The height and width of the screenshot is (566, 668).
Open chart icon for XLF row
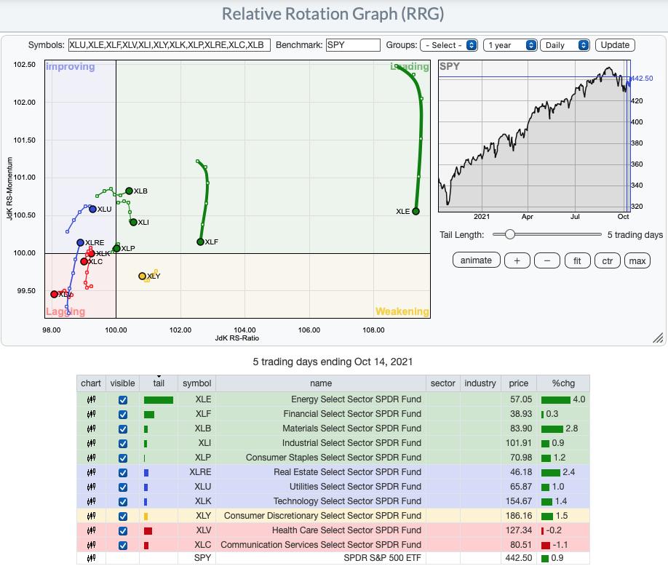pos(91,414)
